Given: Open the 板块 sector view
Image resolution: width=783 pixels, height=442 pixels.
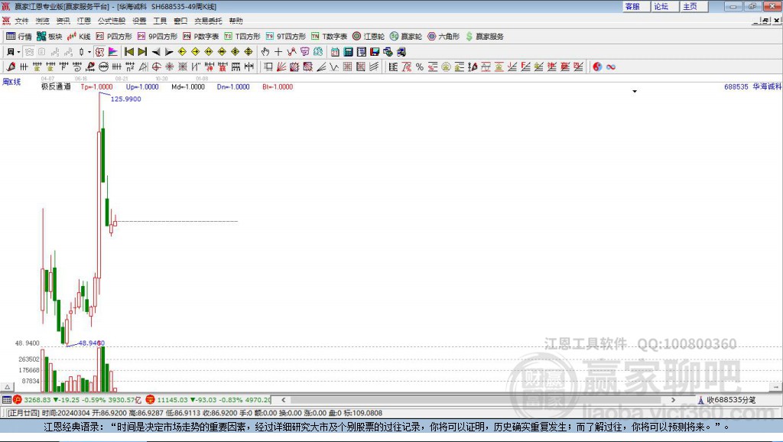Looking at the screenshot, I should click(x=49, y=37).
